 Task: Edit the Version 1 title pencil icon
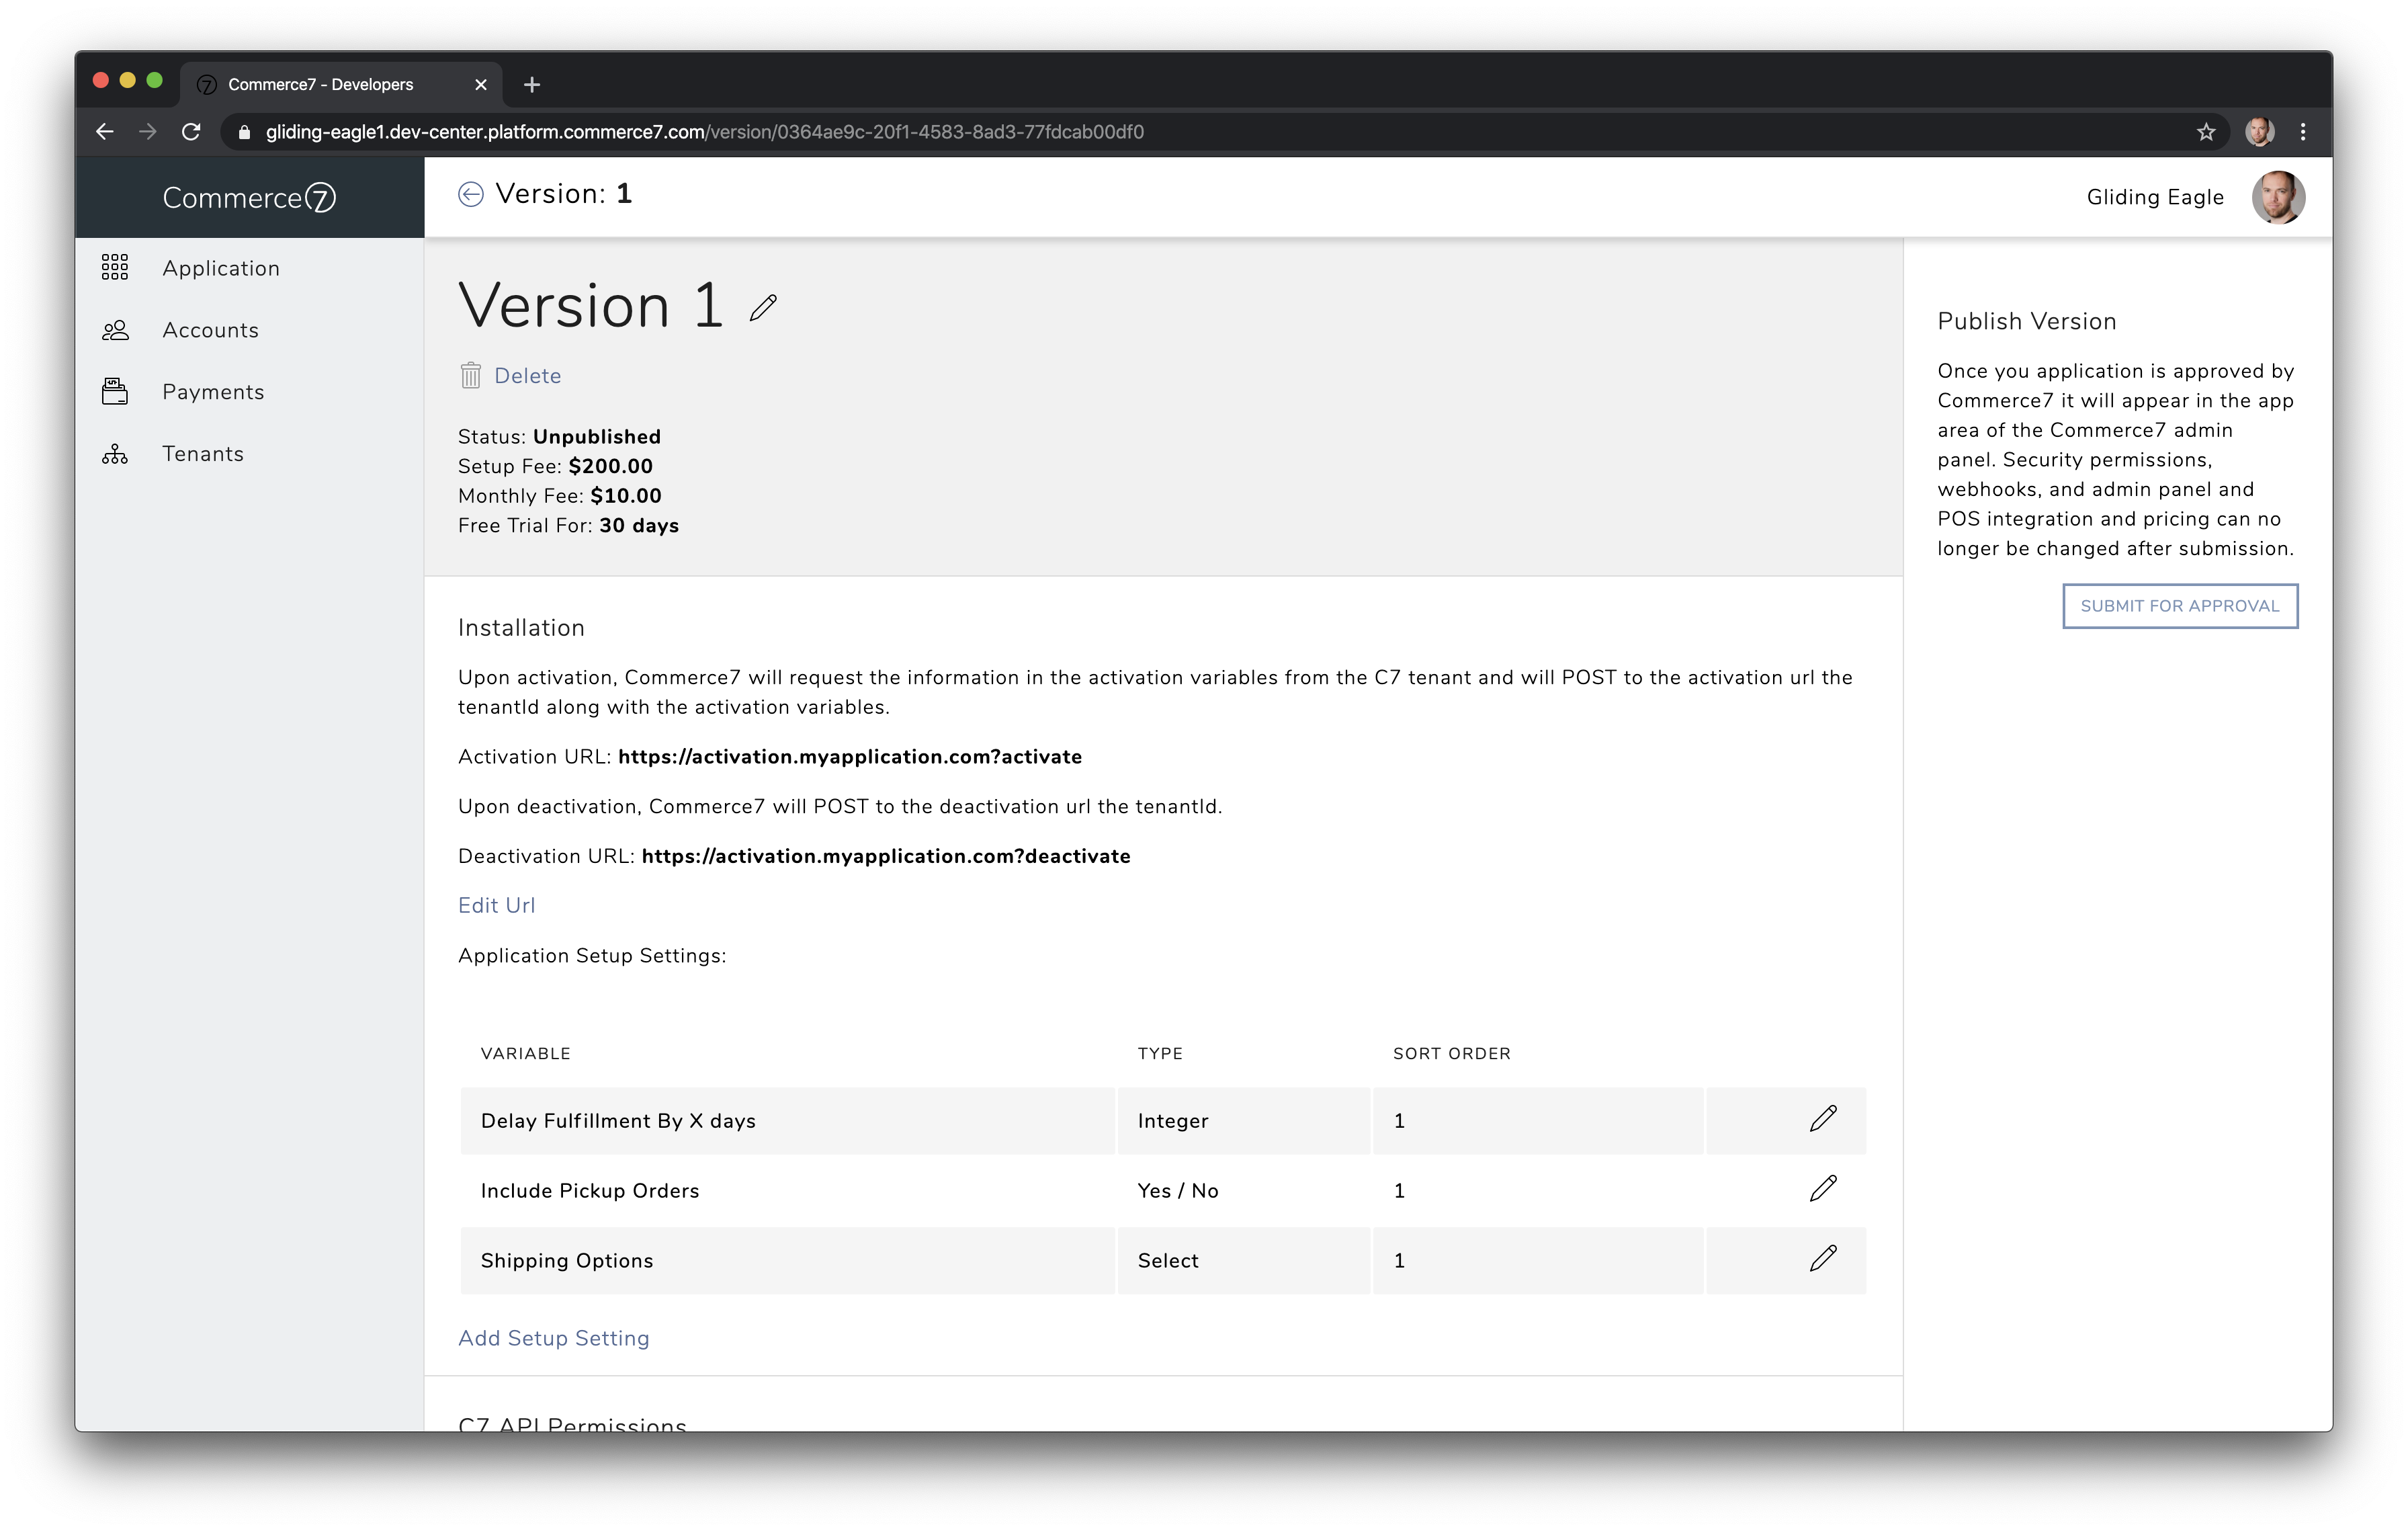pos(763,307)
